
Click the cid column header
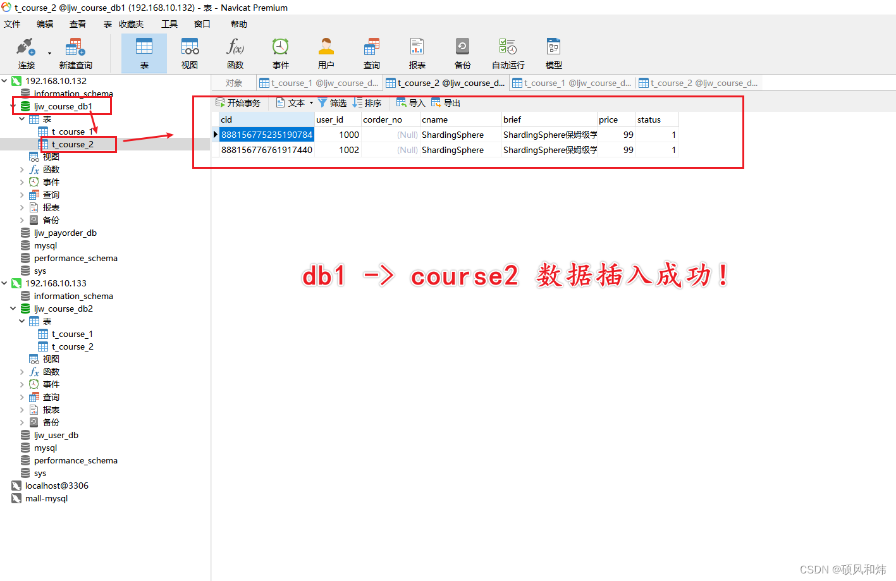267,119
